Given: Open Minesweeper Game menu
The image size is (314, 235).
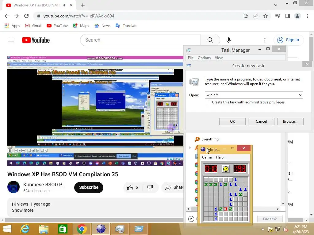Looking at the screenshot, I should (207, 157).
